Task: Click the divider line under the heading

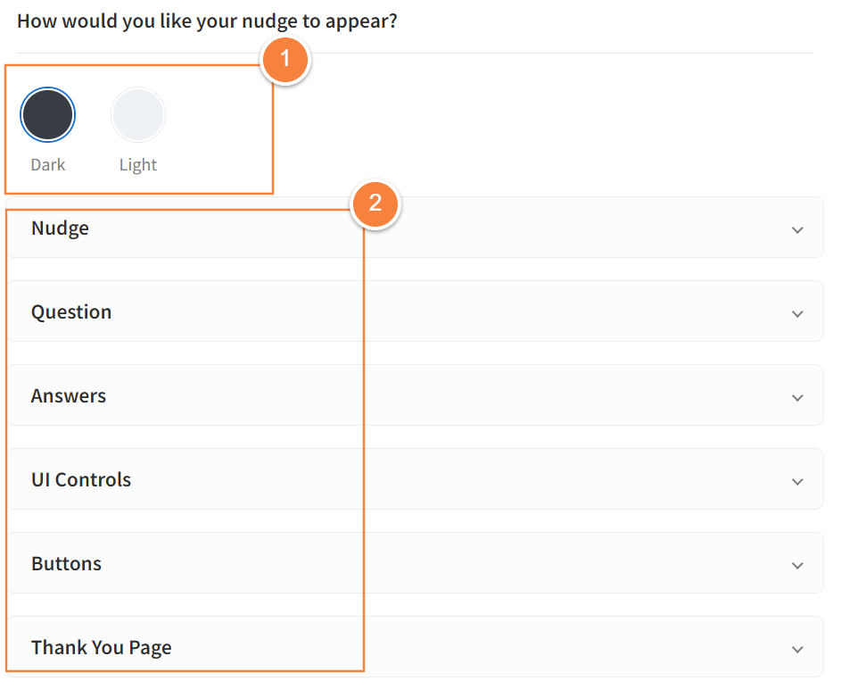Action: [535, 54]
